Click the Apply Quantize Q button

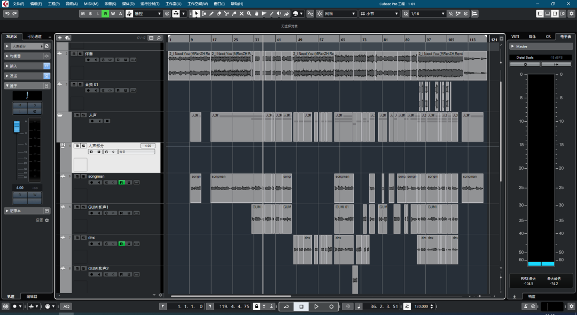coord(406,13)
